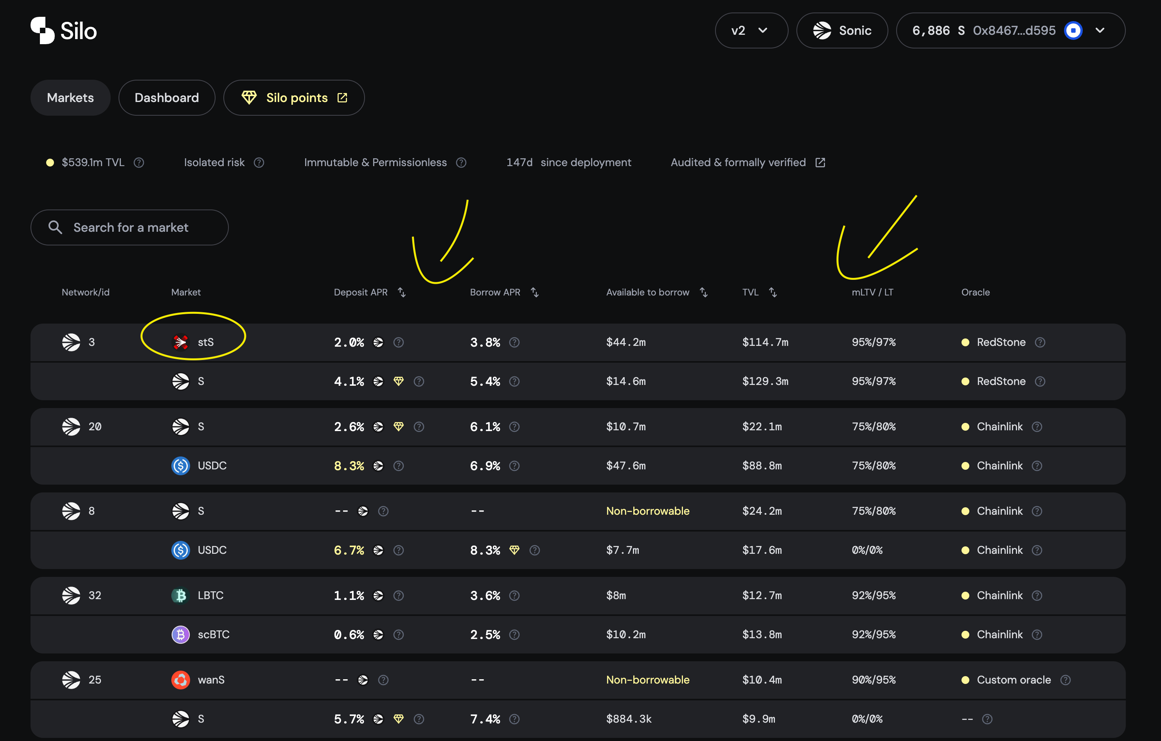Image resolution: width=1161 pixels, height=741 pixels.
Task: Sort by Available to borrow
Action: (703, 292)
